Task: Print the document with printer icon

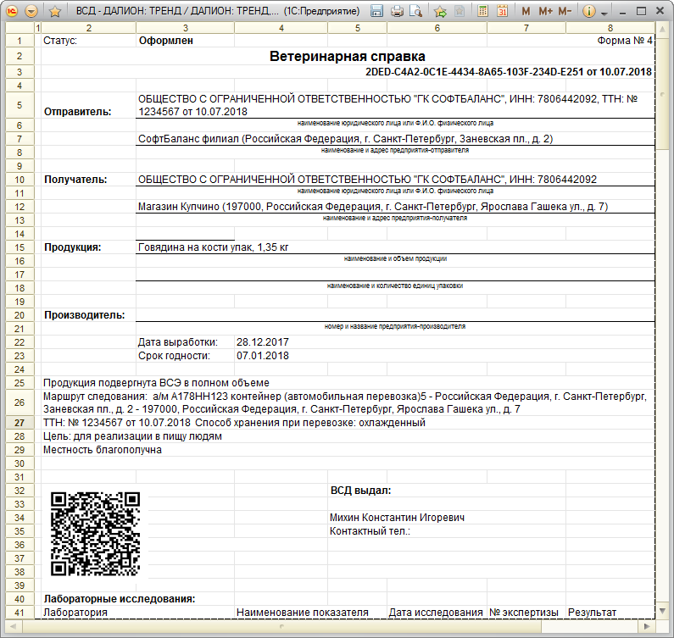Action: point(397,11)
